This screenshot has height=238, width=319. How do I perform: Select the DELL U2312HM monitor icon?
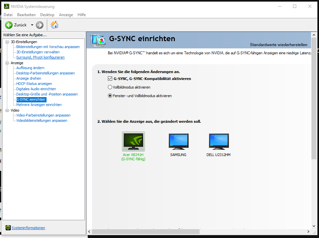(219, 142)
